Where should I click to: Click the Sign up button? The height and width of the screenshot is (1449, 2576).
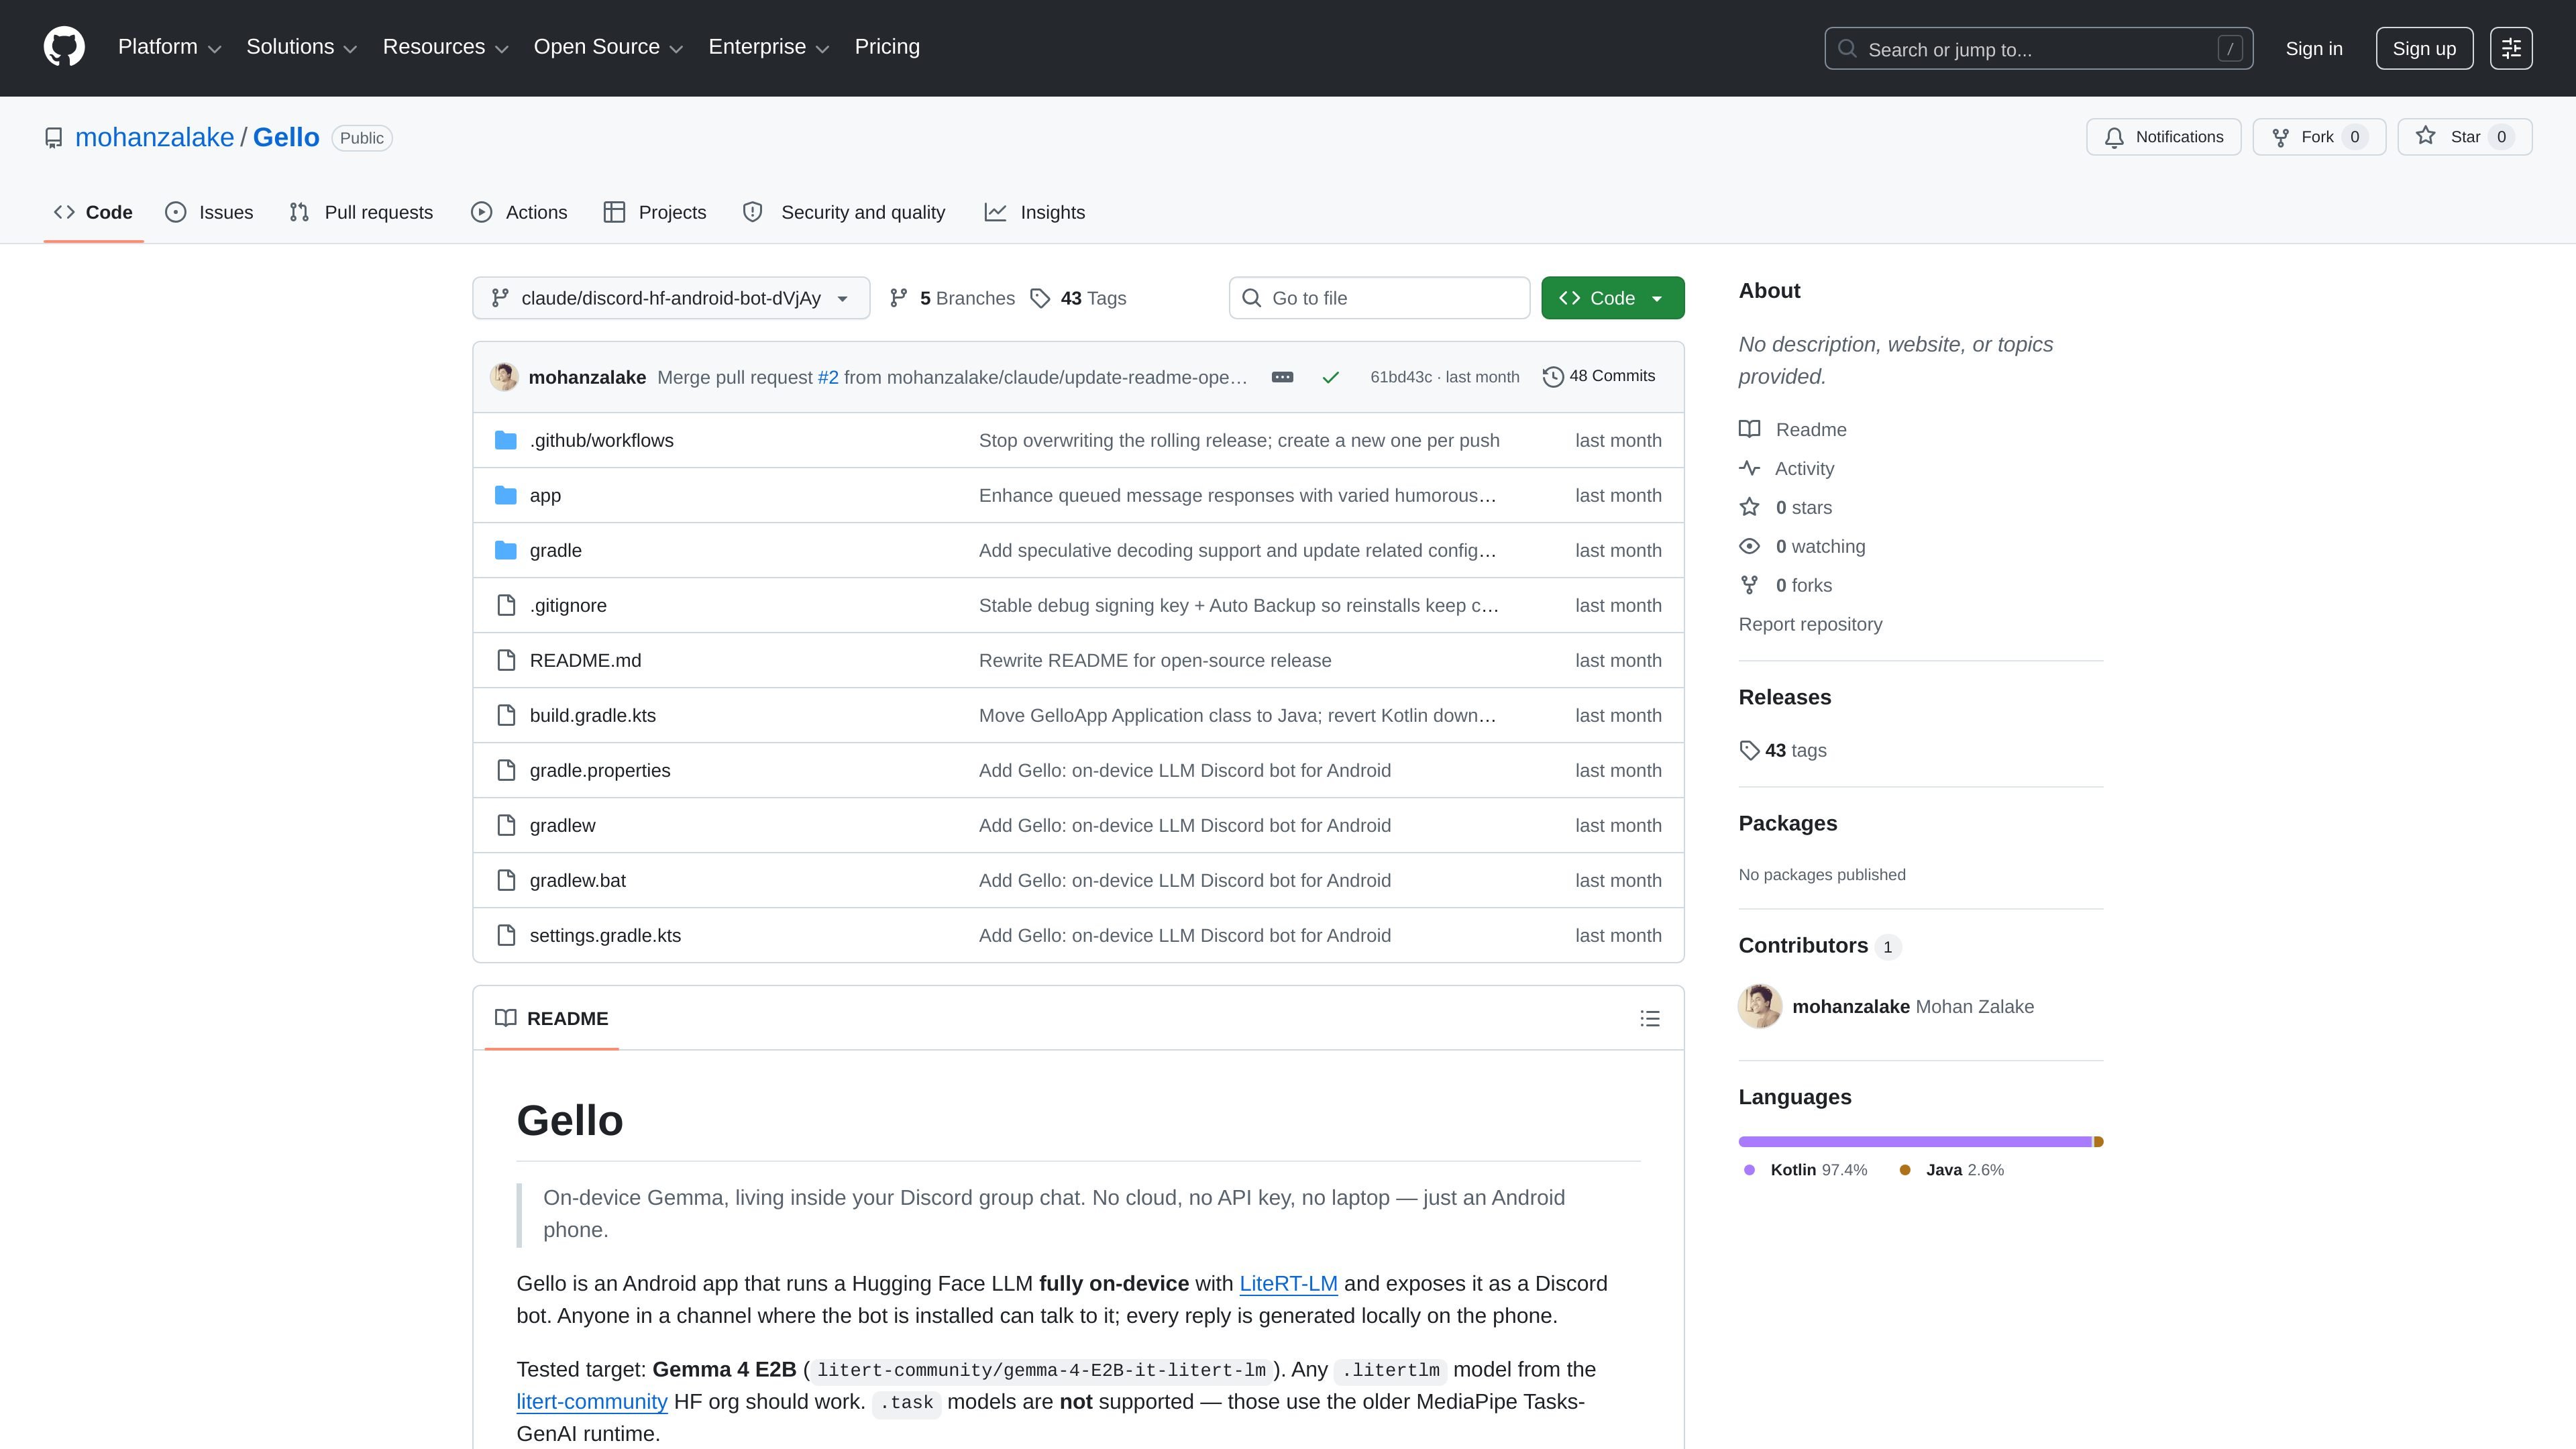pyautogui.click(x=2424, y=48)
